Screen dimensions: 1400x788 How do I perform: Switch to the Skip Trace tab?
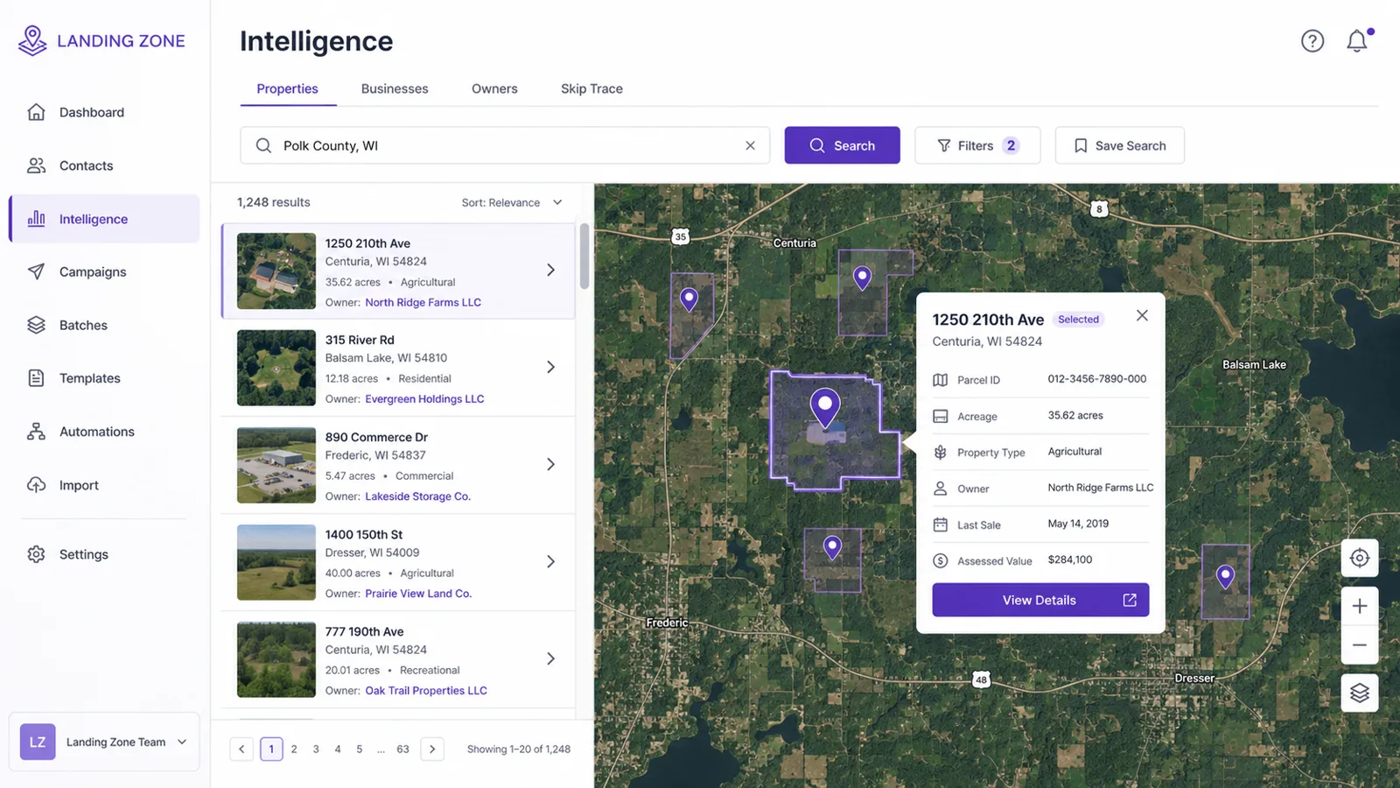(591, 88)
